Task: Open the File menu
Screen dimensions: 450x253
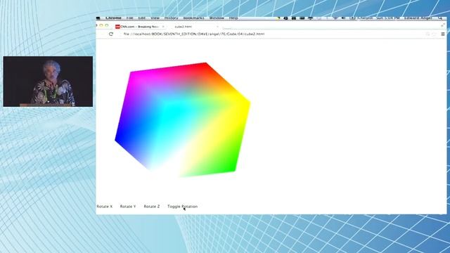Action: point(129,18)
